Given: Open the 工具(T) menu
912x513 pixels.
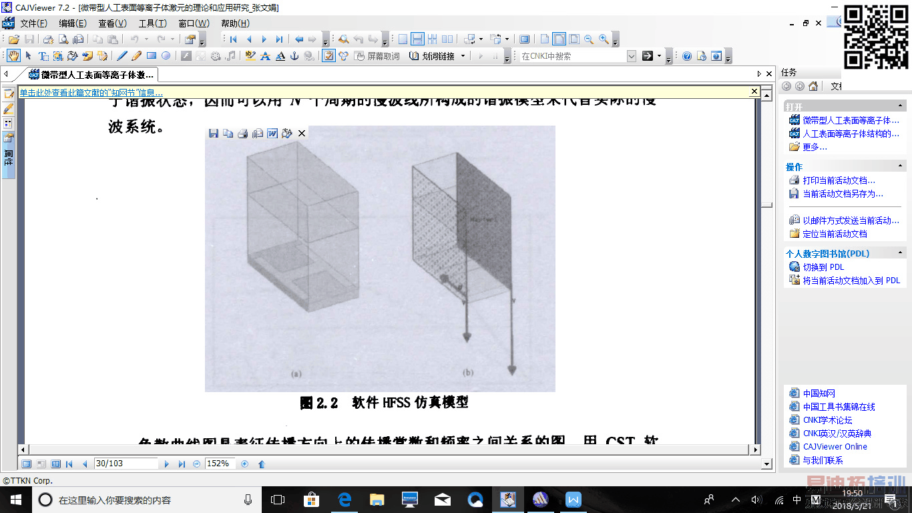Looking at the screenshot, I should tap(152, 23).
